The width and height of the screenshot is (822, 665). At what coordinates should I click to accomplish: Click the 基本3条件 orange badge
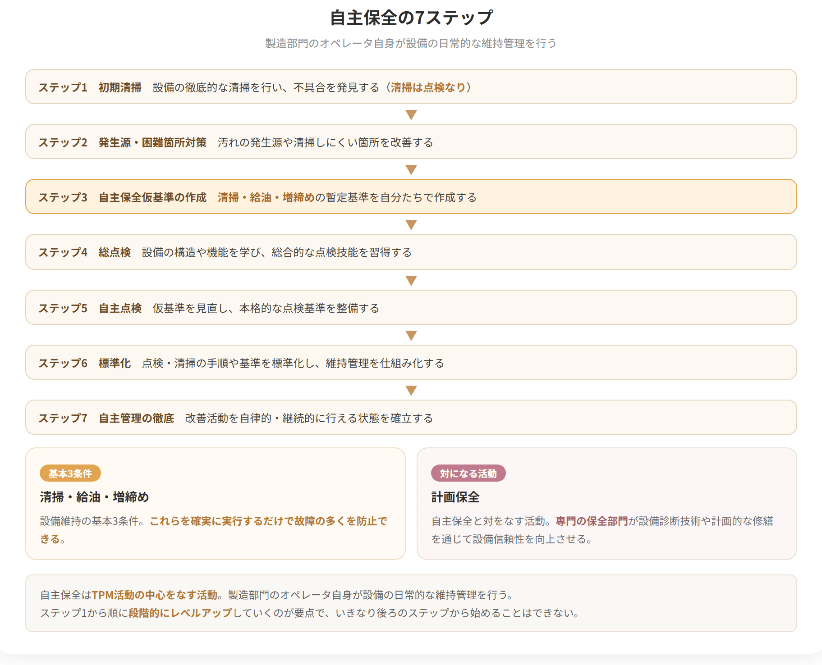point(70,474)
